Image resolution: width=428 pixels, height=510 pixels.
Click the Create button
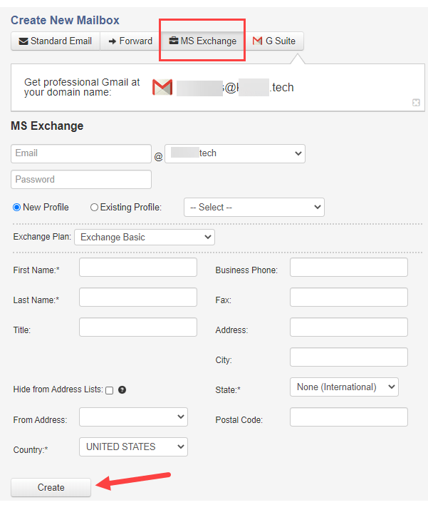point(51,487)
